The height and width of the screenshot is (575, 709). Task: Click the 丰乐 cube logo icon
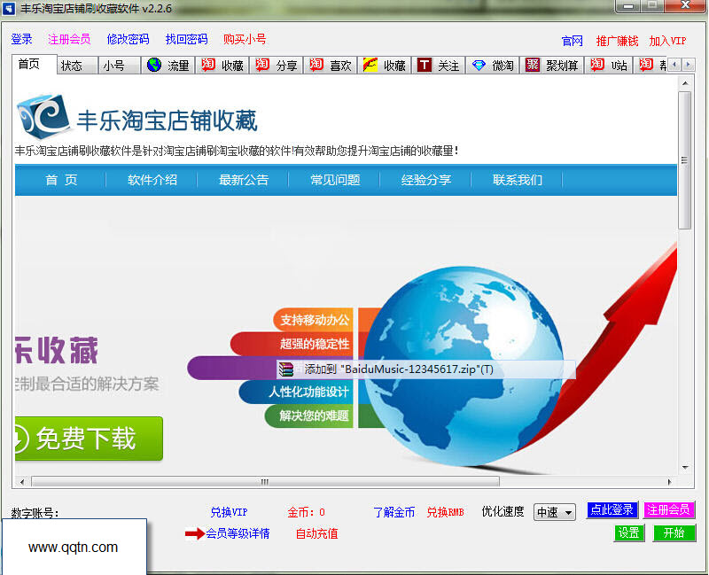[x=43, y=116]
